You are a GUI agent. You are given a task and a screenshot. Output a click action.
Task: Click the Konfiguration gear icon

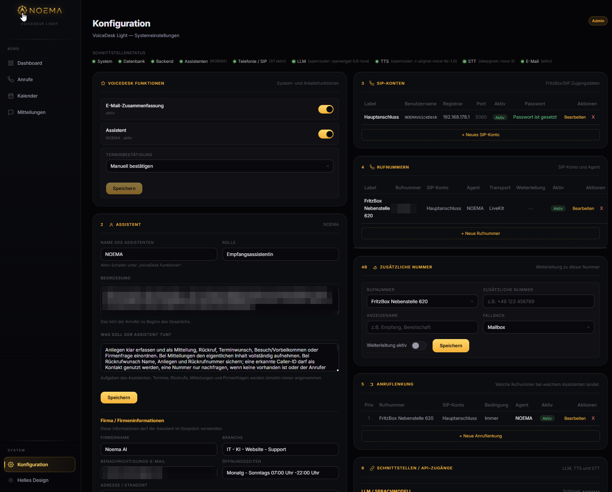pyautogui.click(x=11, y=465)
